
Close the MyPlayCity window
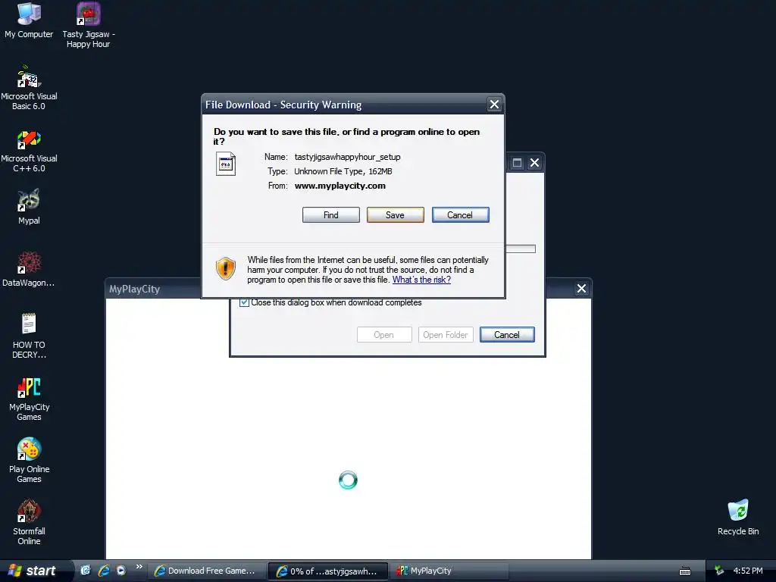[x=581, y=289]
